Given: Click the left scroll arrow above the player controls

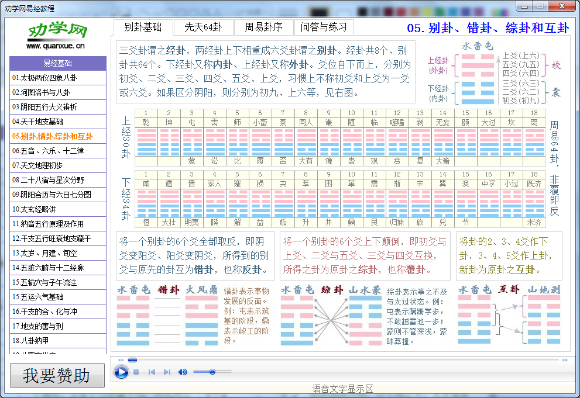Looking at the screenshot, I should (x=121, y=360).
